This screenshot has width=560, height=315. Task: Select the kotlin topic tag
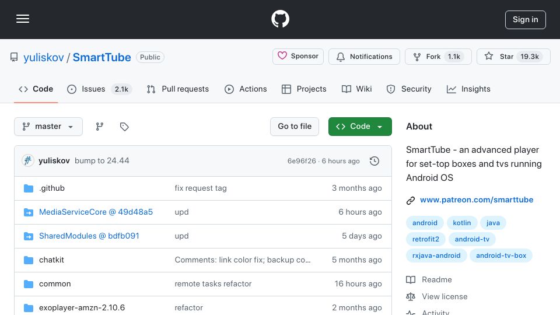point(462,223)
